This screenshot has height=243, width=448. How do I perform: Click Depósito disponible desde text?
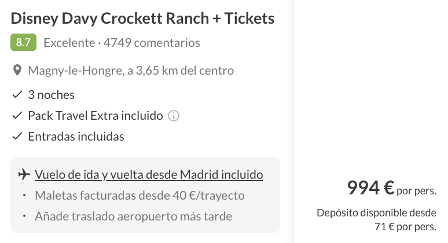376,212
